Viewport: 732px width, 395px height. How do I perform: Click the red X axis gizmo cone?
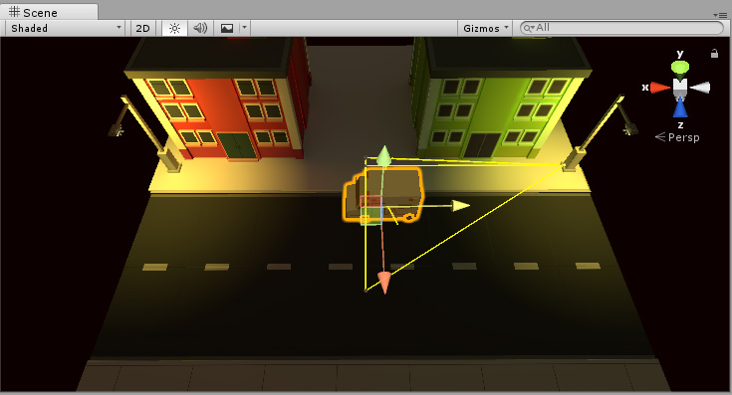tap(660, 88)
